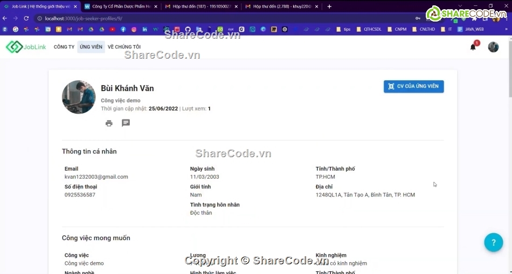This screenshot has height=274, width=512.
Task: Click the JobLink logo
Action: click(26, 47)
